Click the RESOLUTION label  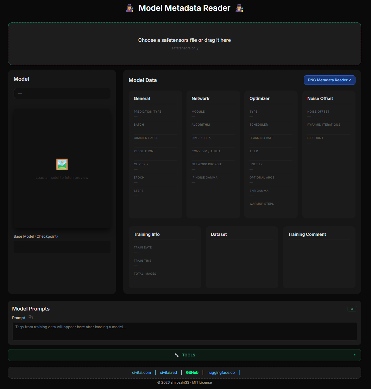143,151
